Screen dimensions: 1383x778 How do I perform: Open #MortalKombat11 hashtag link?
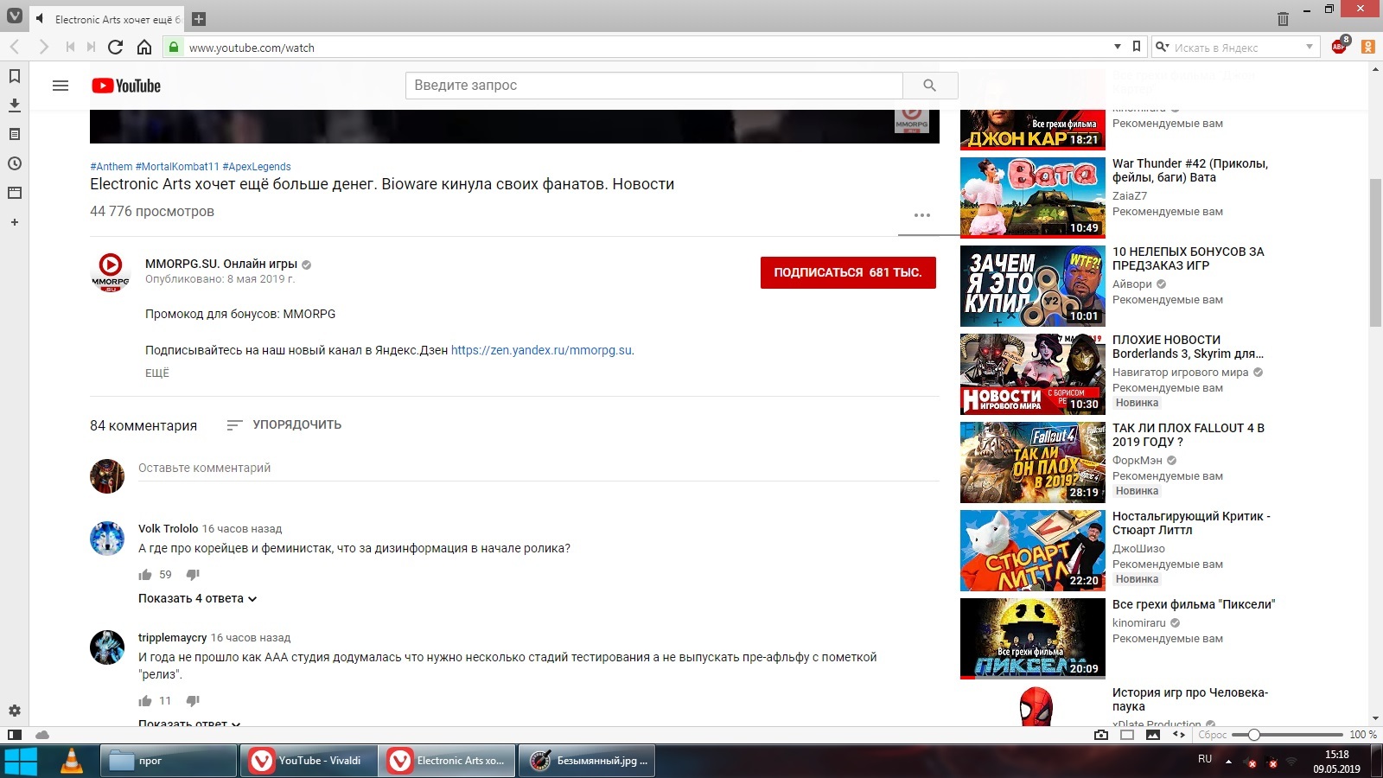tap(177, 166)
